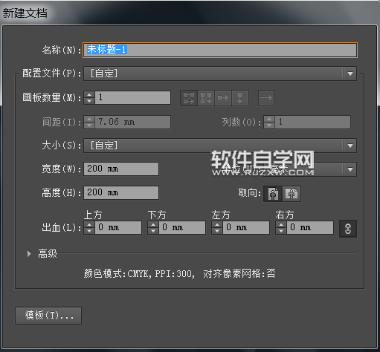Click the 下方 bottom bleed value field
The image size is (380, 352).
tap(182, 228)
